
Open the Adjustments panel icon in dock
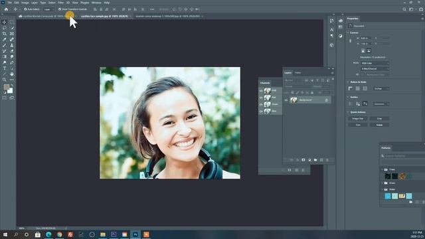pos(341,36)
